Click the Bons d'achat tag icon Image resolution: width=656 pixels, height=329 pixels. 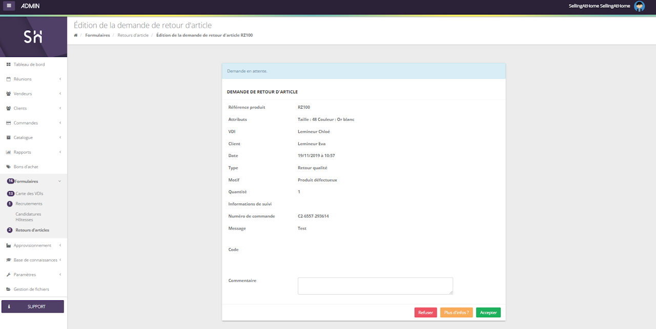point(9,167)
